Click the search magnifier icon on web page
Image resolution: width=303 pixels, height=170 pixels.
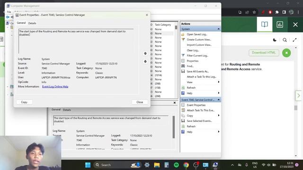[285, 40]
